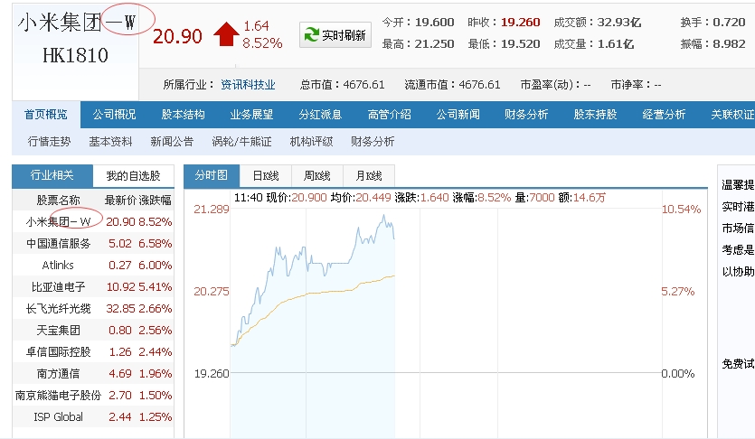The height and width of the screenshot is (439, 755).
Task: Click the 今开 19.600 value
Action: click(434, 22)
